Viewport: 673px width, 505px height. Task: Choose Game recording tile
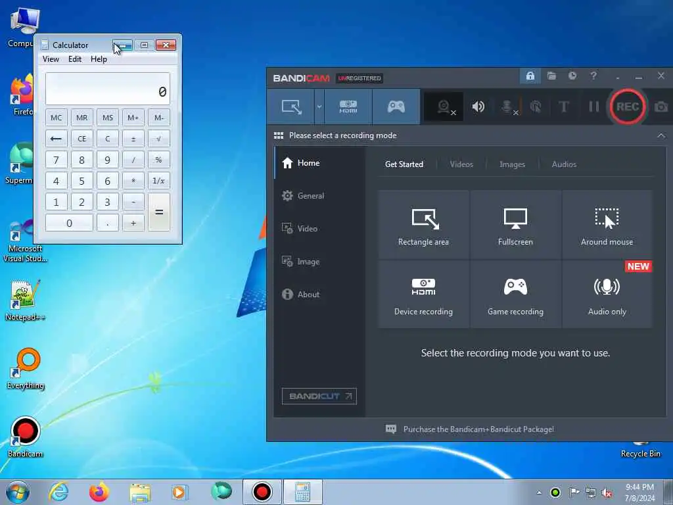[515, 295]
